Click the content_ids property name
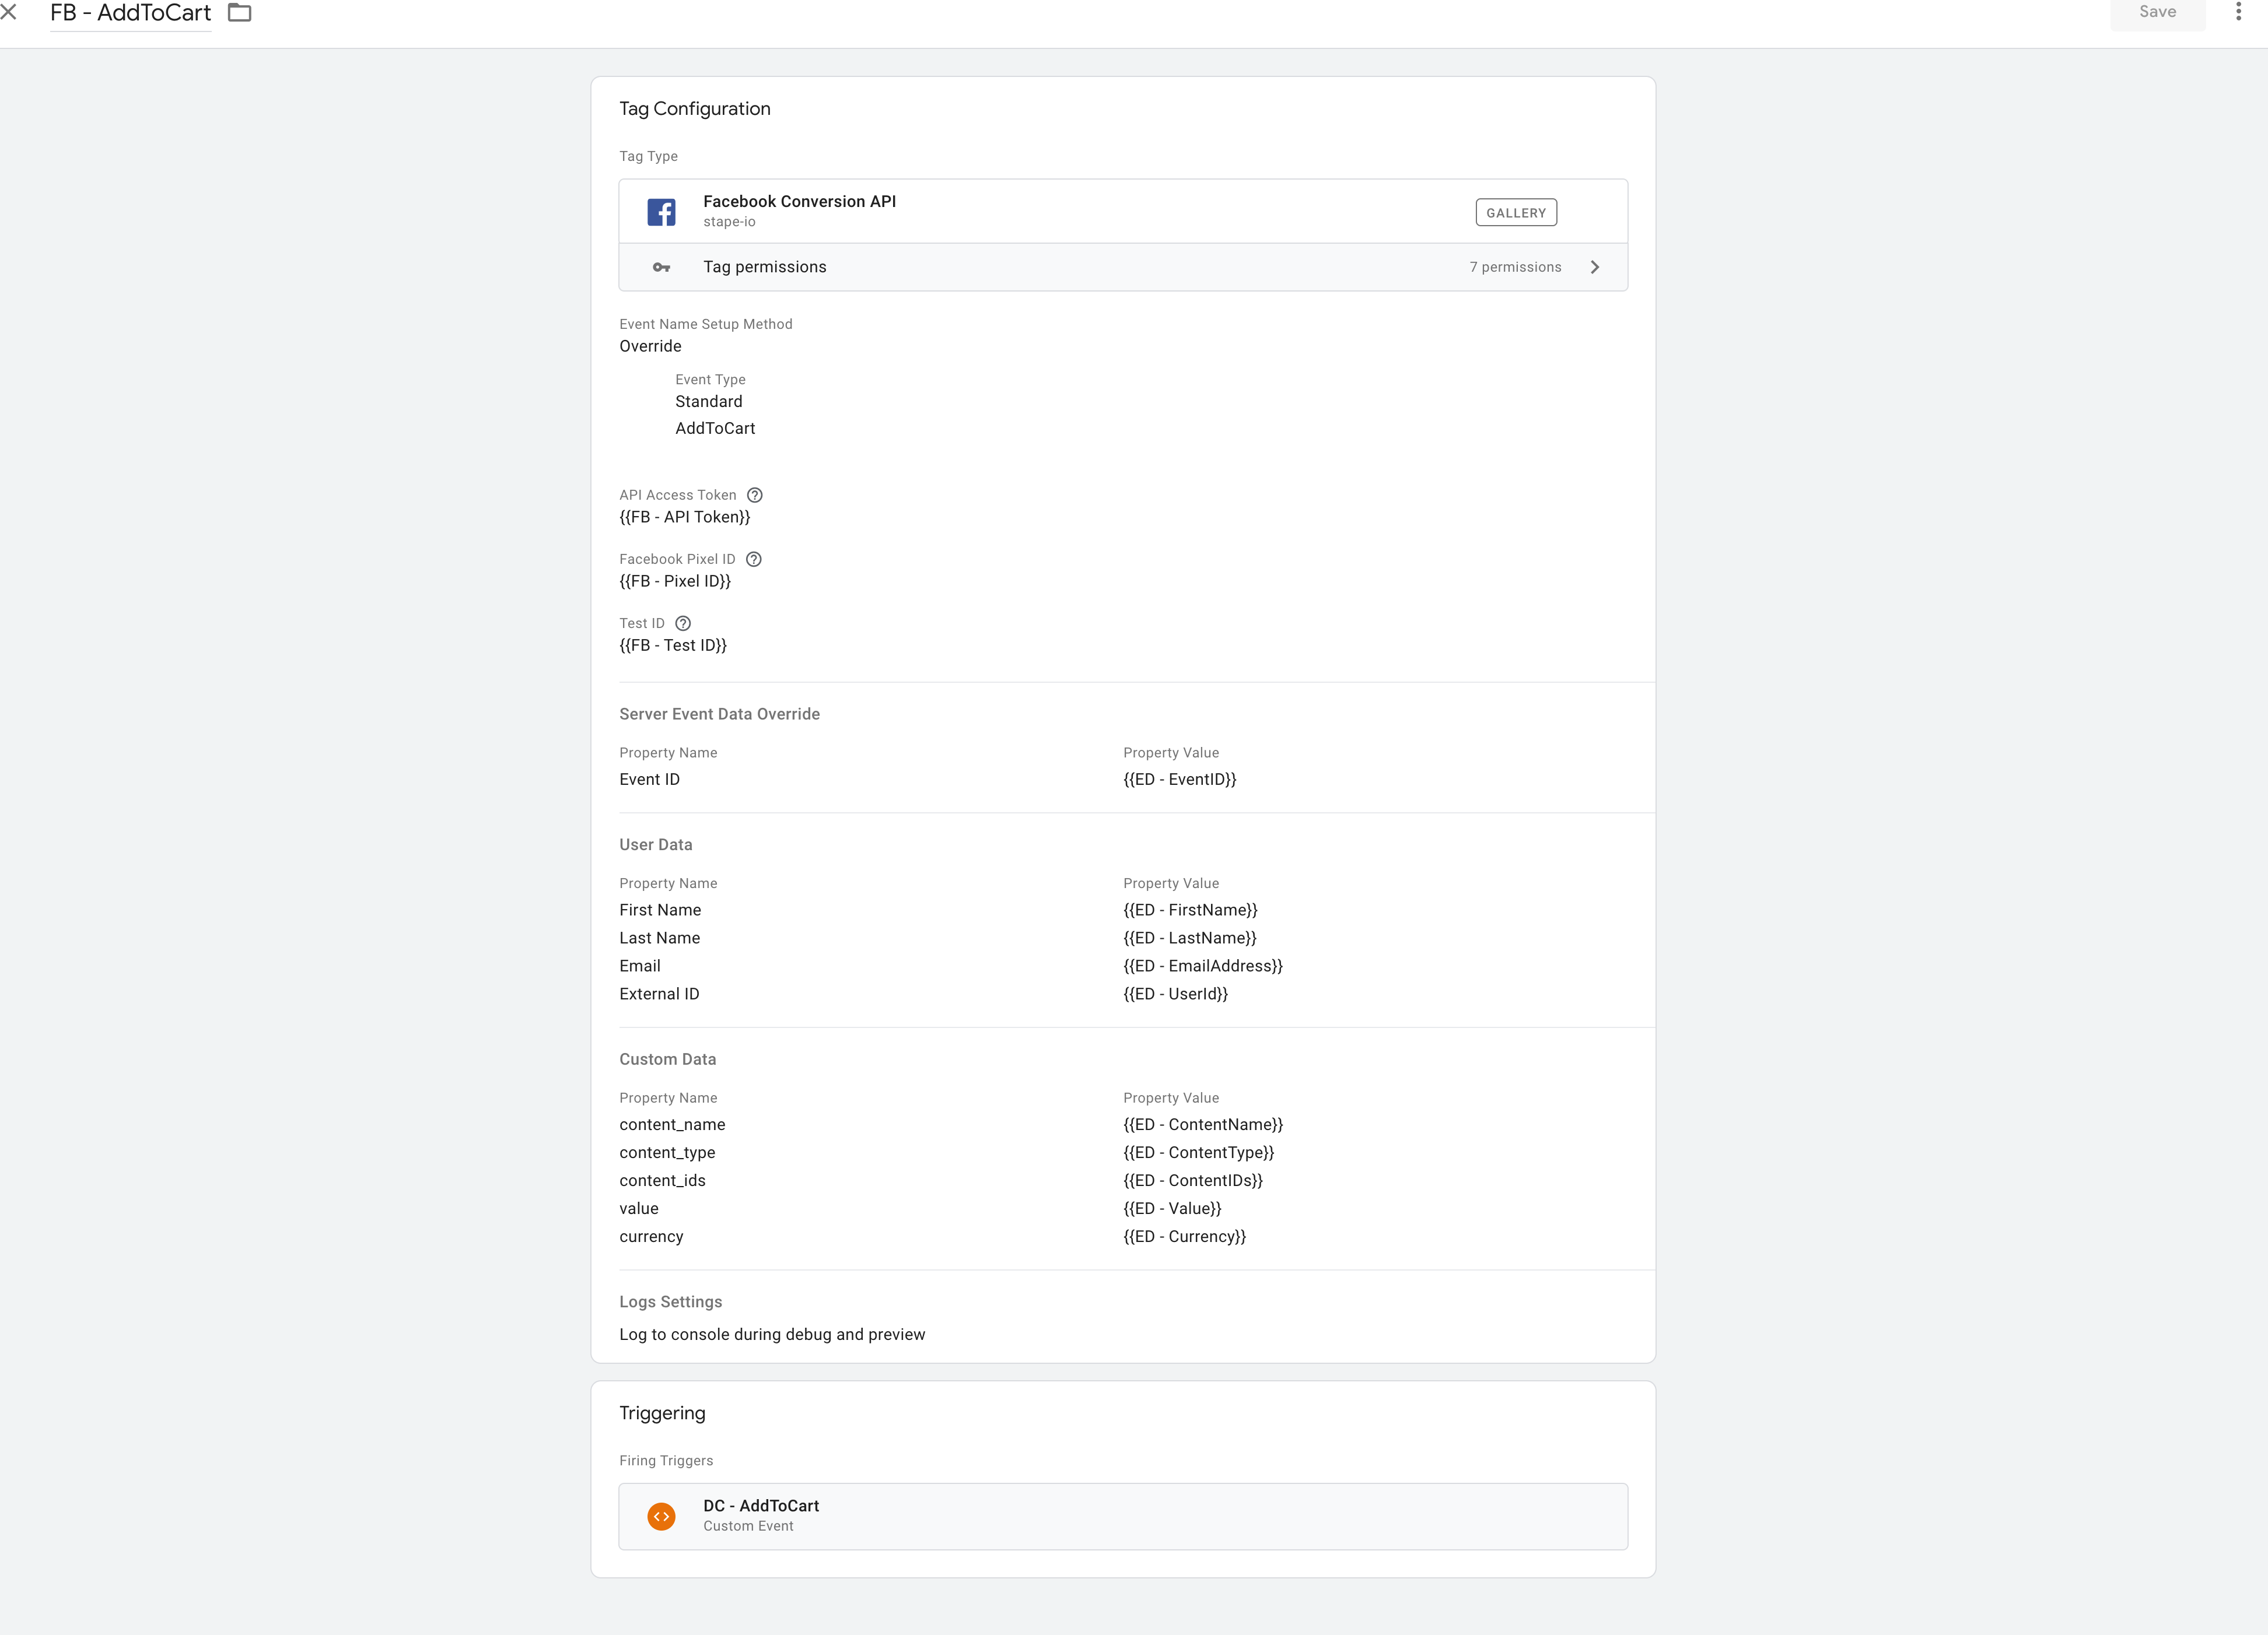 click(x=662, y=1180)
